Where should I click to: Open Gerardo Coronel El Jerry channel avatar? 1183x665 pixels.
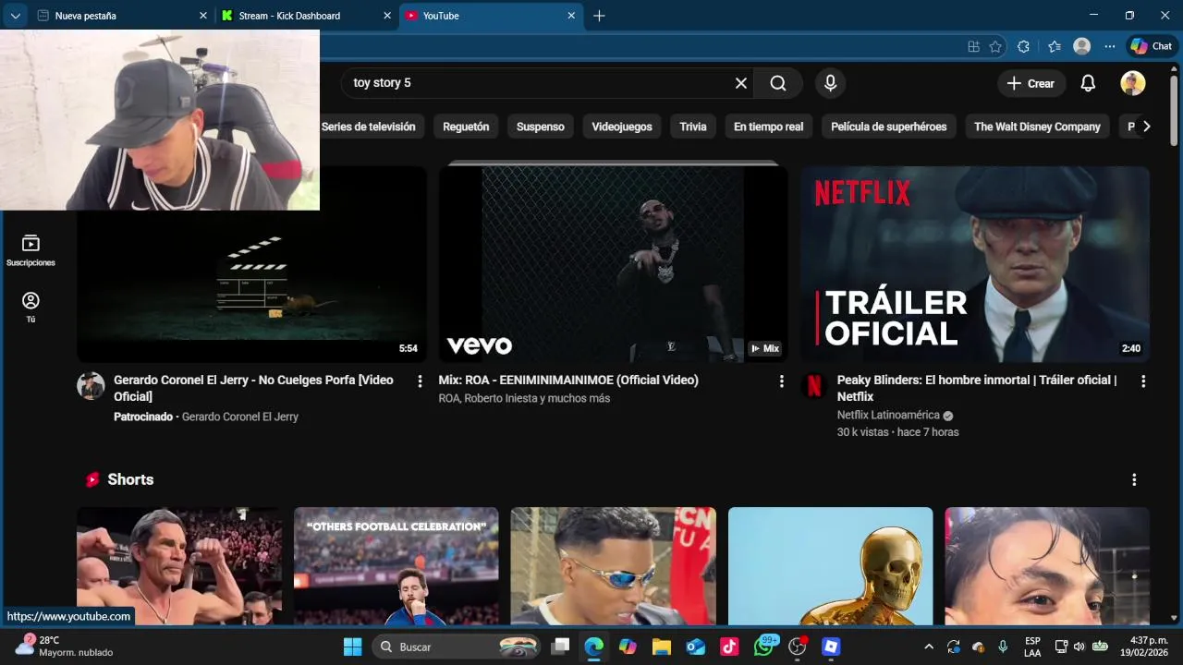[x=91, y=386]
